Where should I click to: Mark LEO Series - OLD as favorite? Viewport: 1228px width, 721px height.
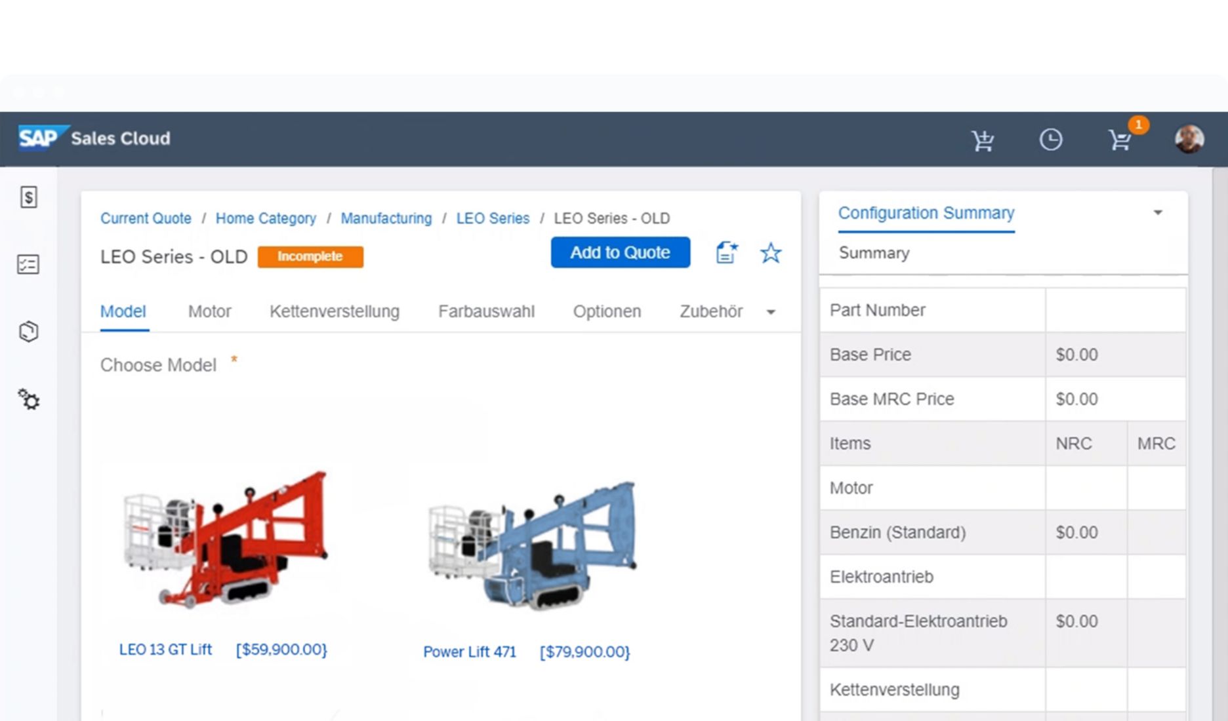(771, 253)
